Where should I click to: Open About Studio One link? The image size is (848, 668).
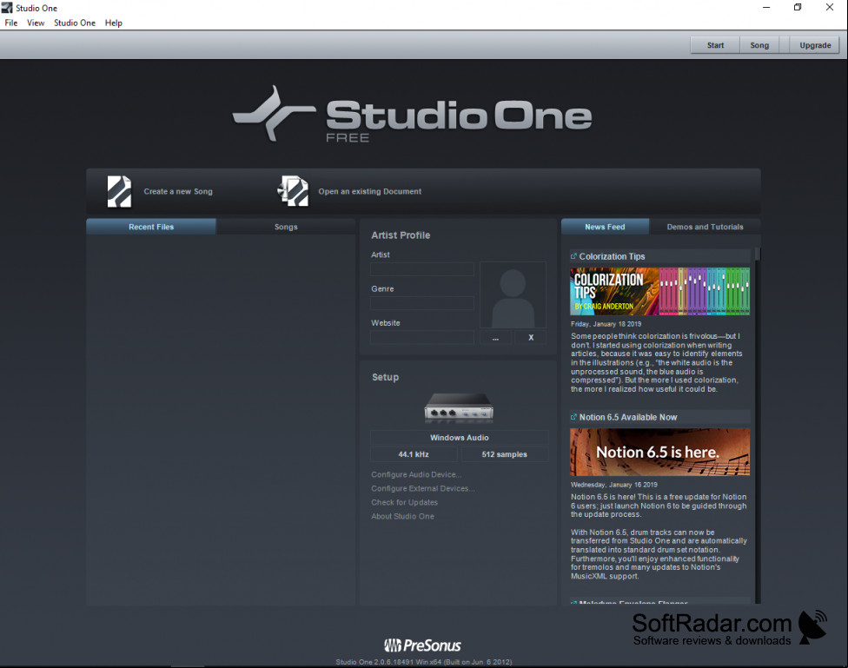click(x=402, y=517)
